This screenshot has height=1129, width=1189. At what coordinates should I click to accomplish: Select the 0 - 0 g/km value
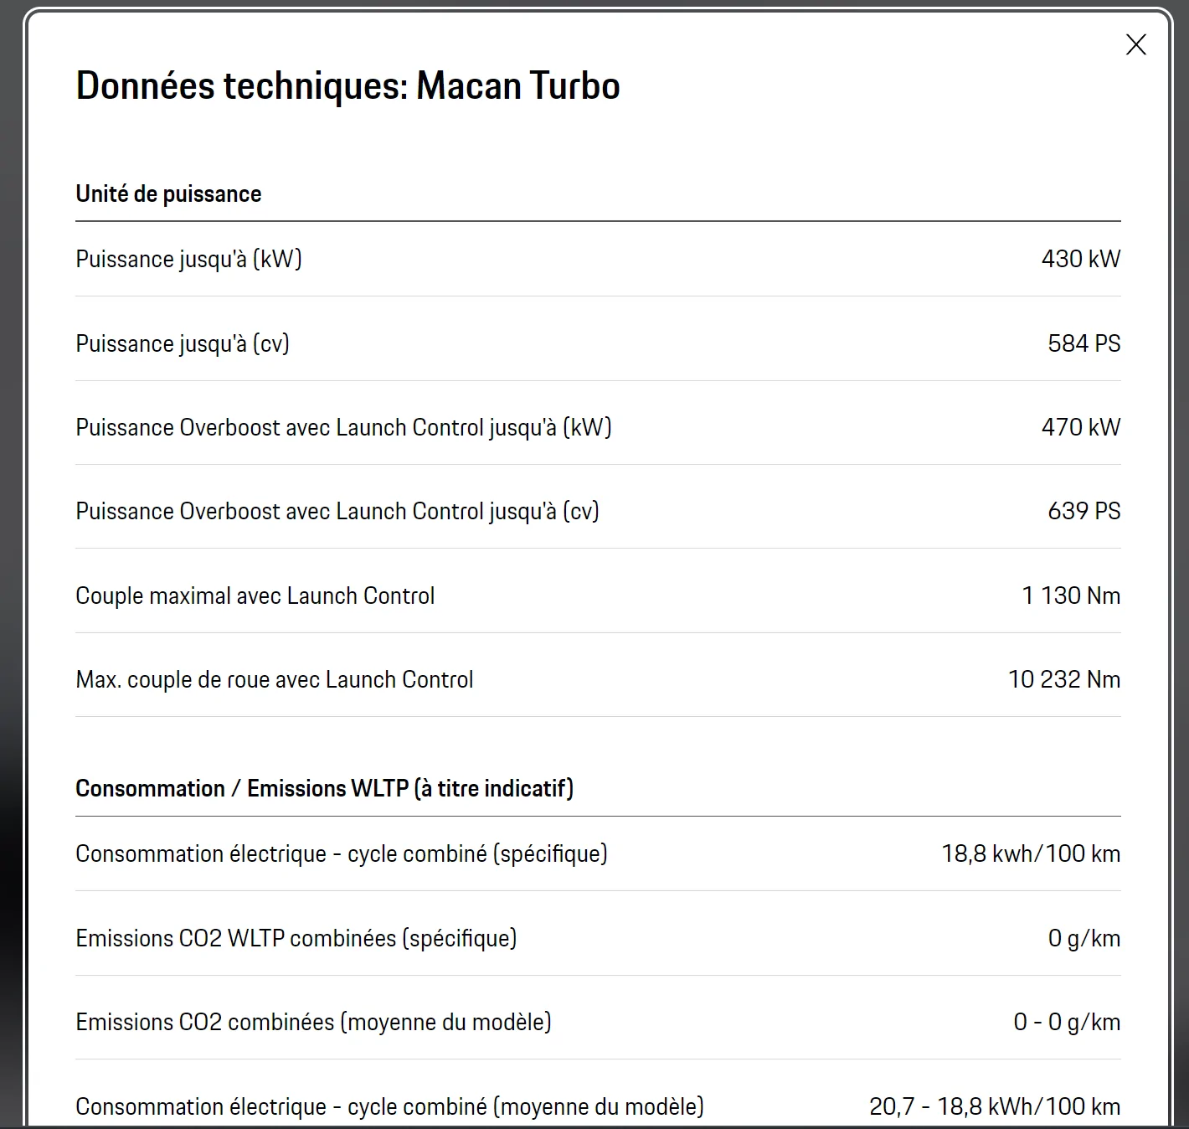click(x=1067, y=1023)
